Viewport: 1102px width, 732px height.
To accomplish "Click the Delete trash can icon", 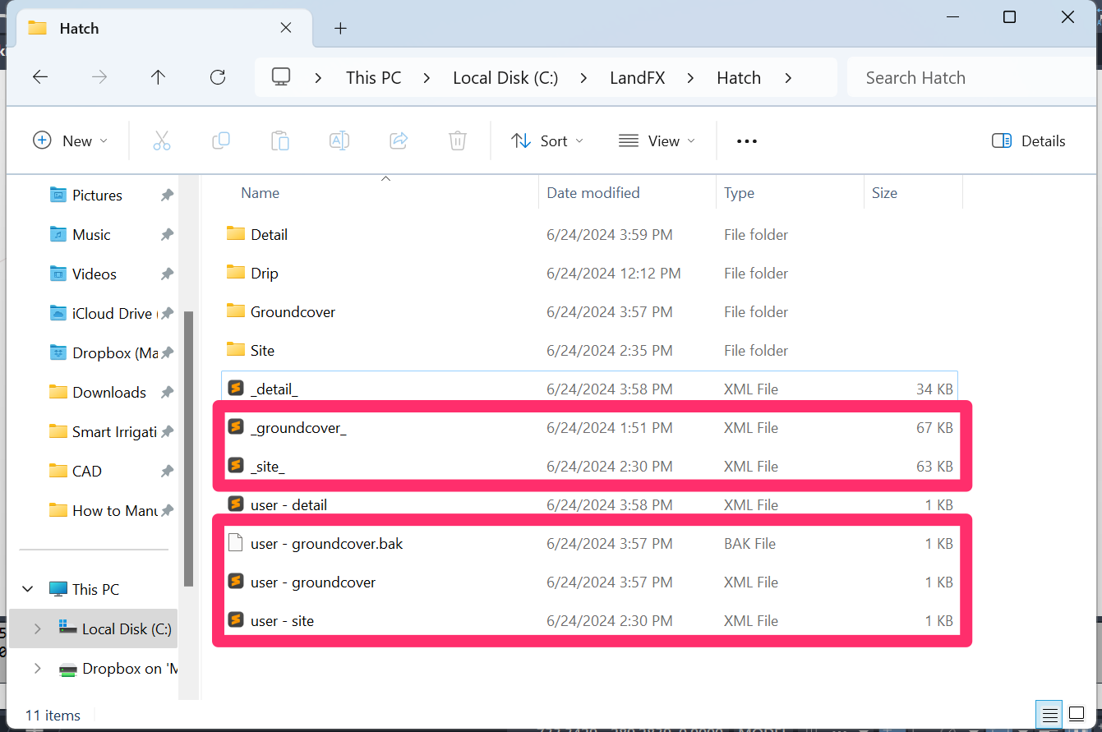I will (458, 140).
